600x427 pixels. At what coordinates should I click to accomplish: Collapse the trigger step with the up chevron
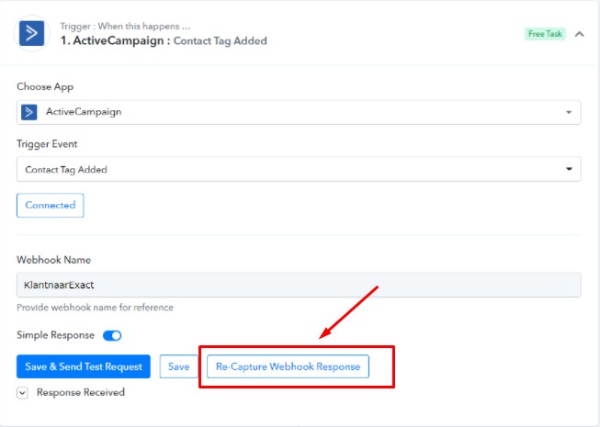tap(580, 34)
